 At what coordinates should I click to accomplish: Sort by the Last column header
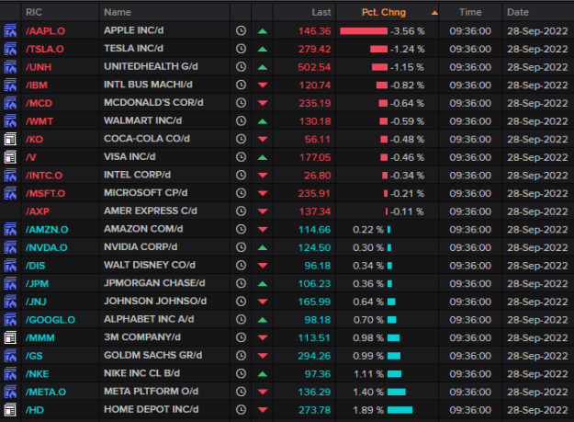point(321,12)
